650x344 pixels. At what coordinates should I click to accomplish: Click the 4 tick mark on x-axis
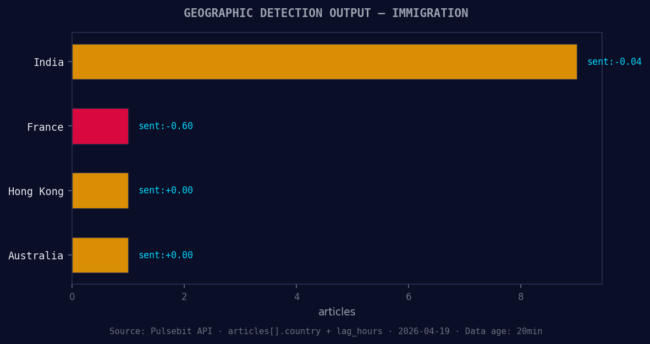click(296, 296)
